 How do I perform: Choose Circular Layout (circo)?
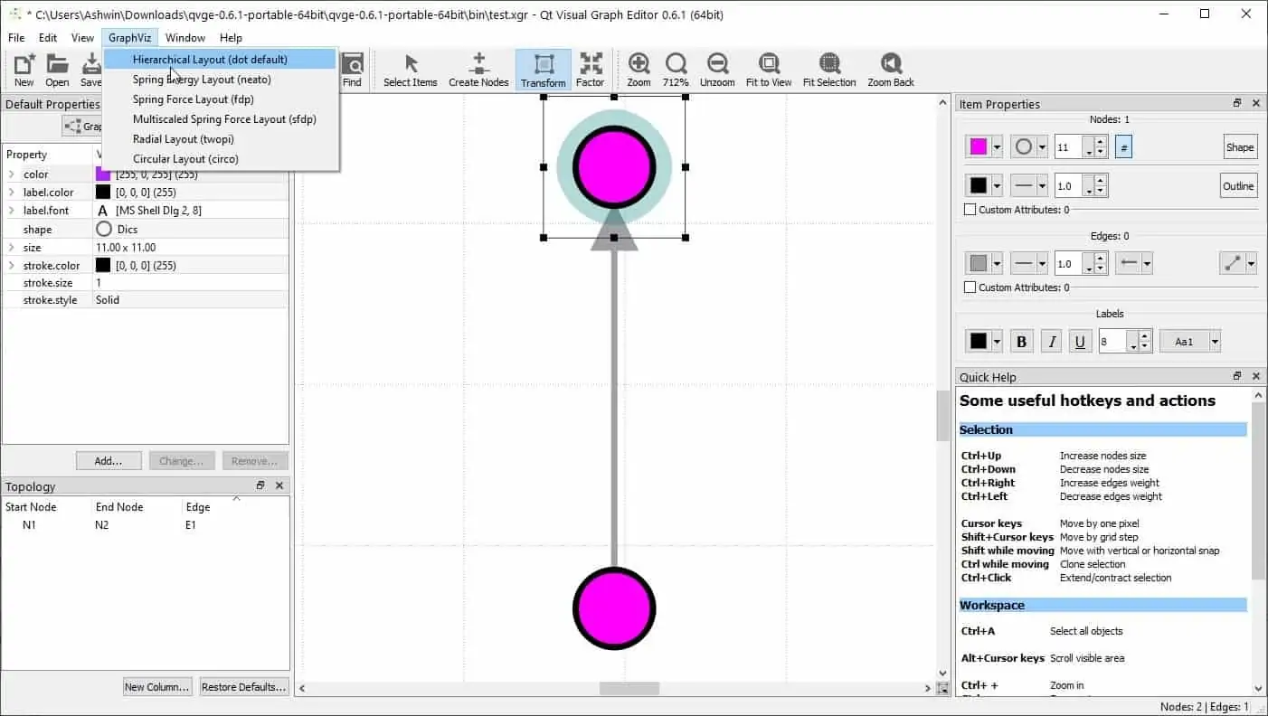point(220,159)
